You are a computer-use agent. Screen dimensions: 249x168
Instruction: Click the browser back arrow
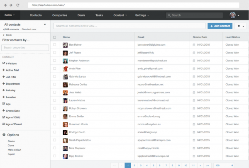click(5, 5)
